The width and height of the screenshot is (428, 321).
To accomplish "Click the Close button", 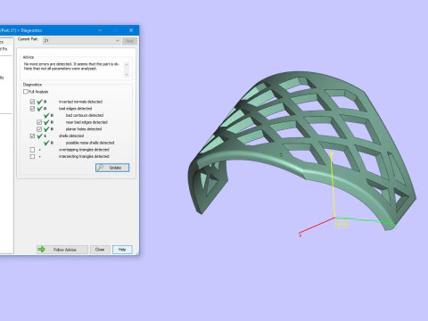I will click(x=100, y=250).
